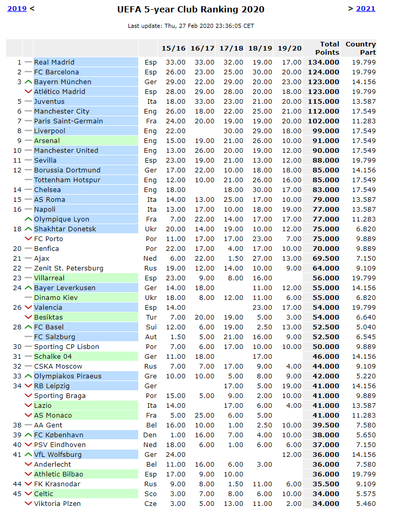Click the green up arrow beside Bayern München
Viewport: 407px width, 509px height.
(28, 82)
